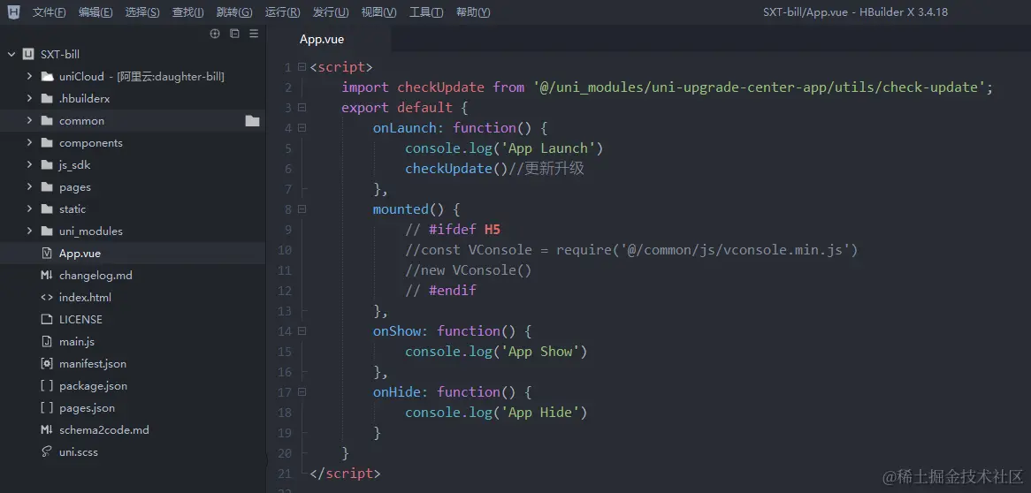
Task: Fold the onHide function on line 17
Action: 302,391
